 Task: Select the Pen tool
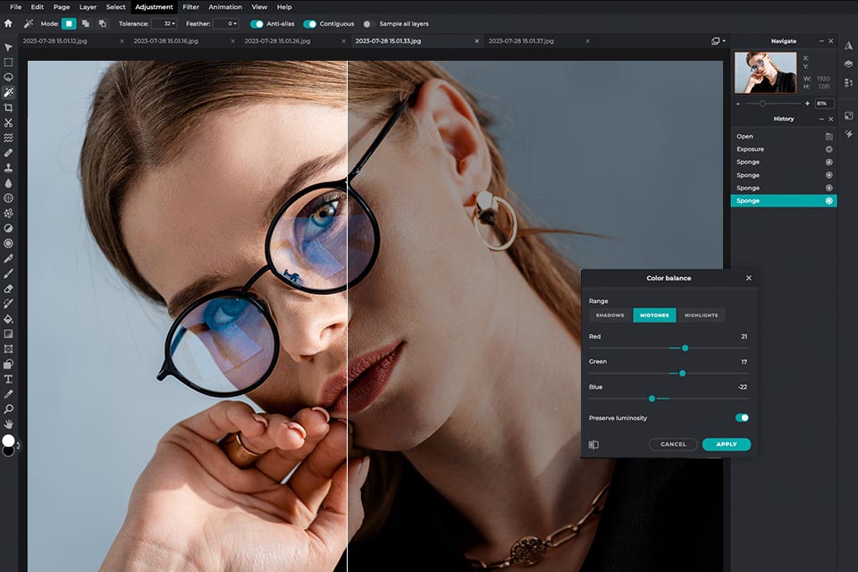[8, 258]
